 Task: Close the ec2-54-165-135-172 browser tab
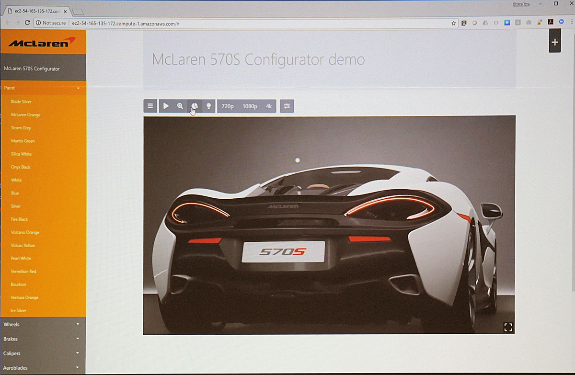click(65, 11)
